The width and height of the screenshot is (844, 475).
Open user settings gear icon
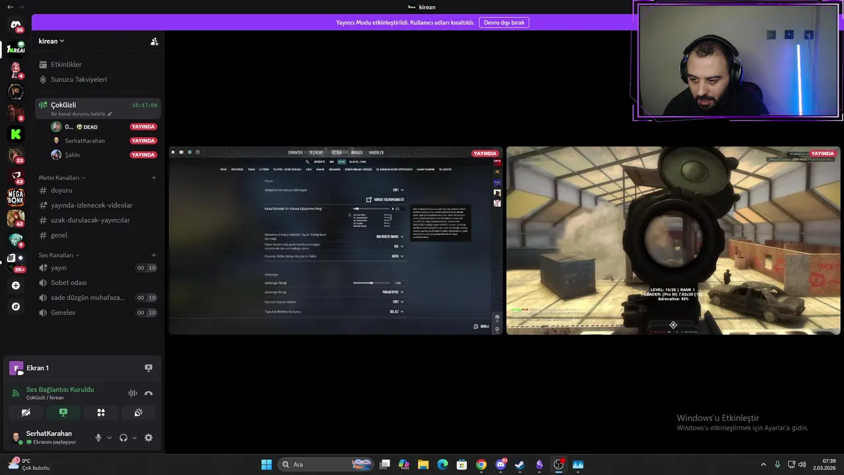pyautogui.click(x=148, y=437)
